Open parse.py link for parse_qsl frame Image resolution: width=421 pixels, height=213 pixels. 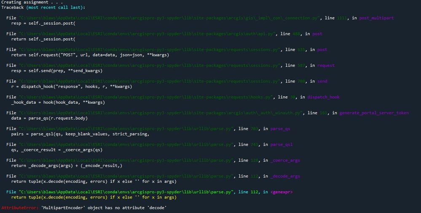pos(126,145)
